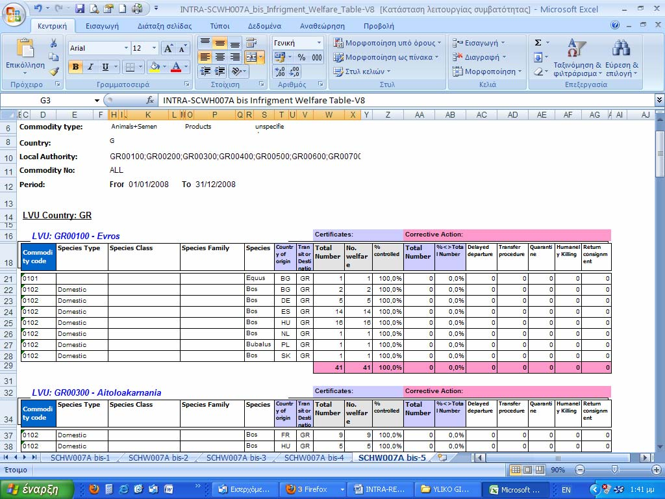
Task: Align text right
Action: click(234, 57)
